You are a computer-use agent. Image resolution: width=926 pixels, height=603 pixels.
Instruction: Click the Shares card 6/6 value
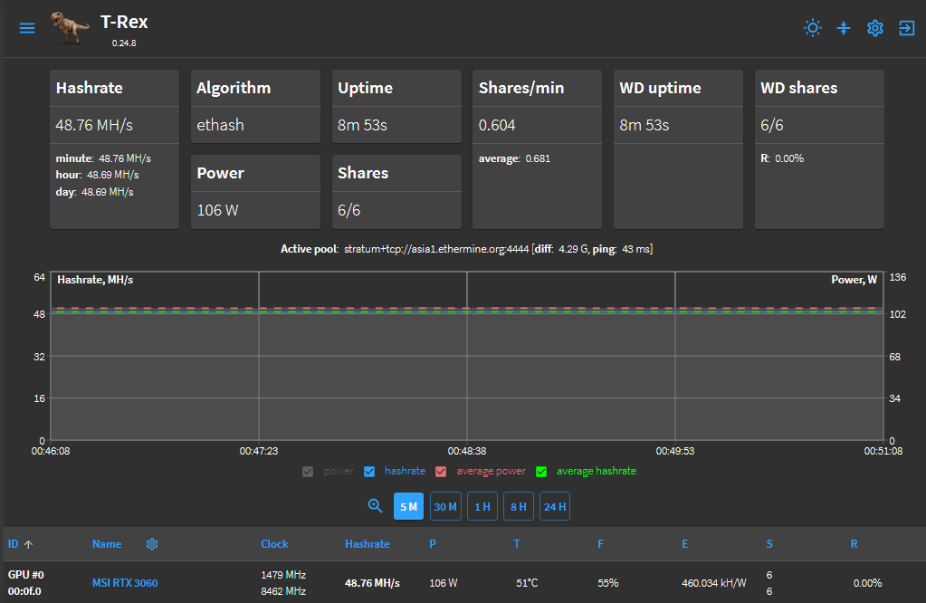click(x=349, y=210)
